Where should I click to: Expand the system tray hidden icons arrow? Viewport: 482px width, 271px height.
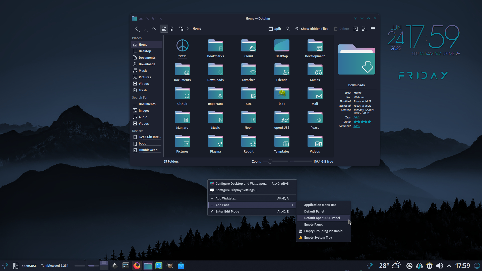449,266
